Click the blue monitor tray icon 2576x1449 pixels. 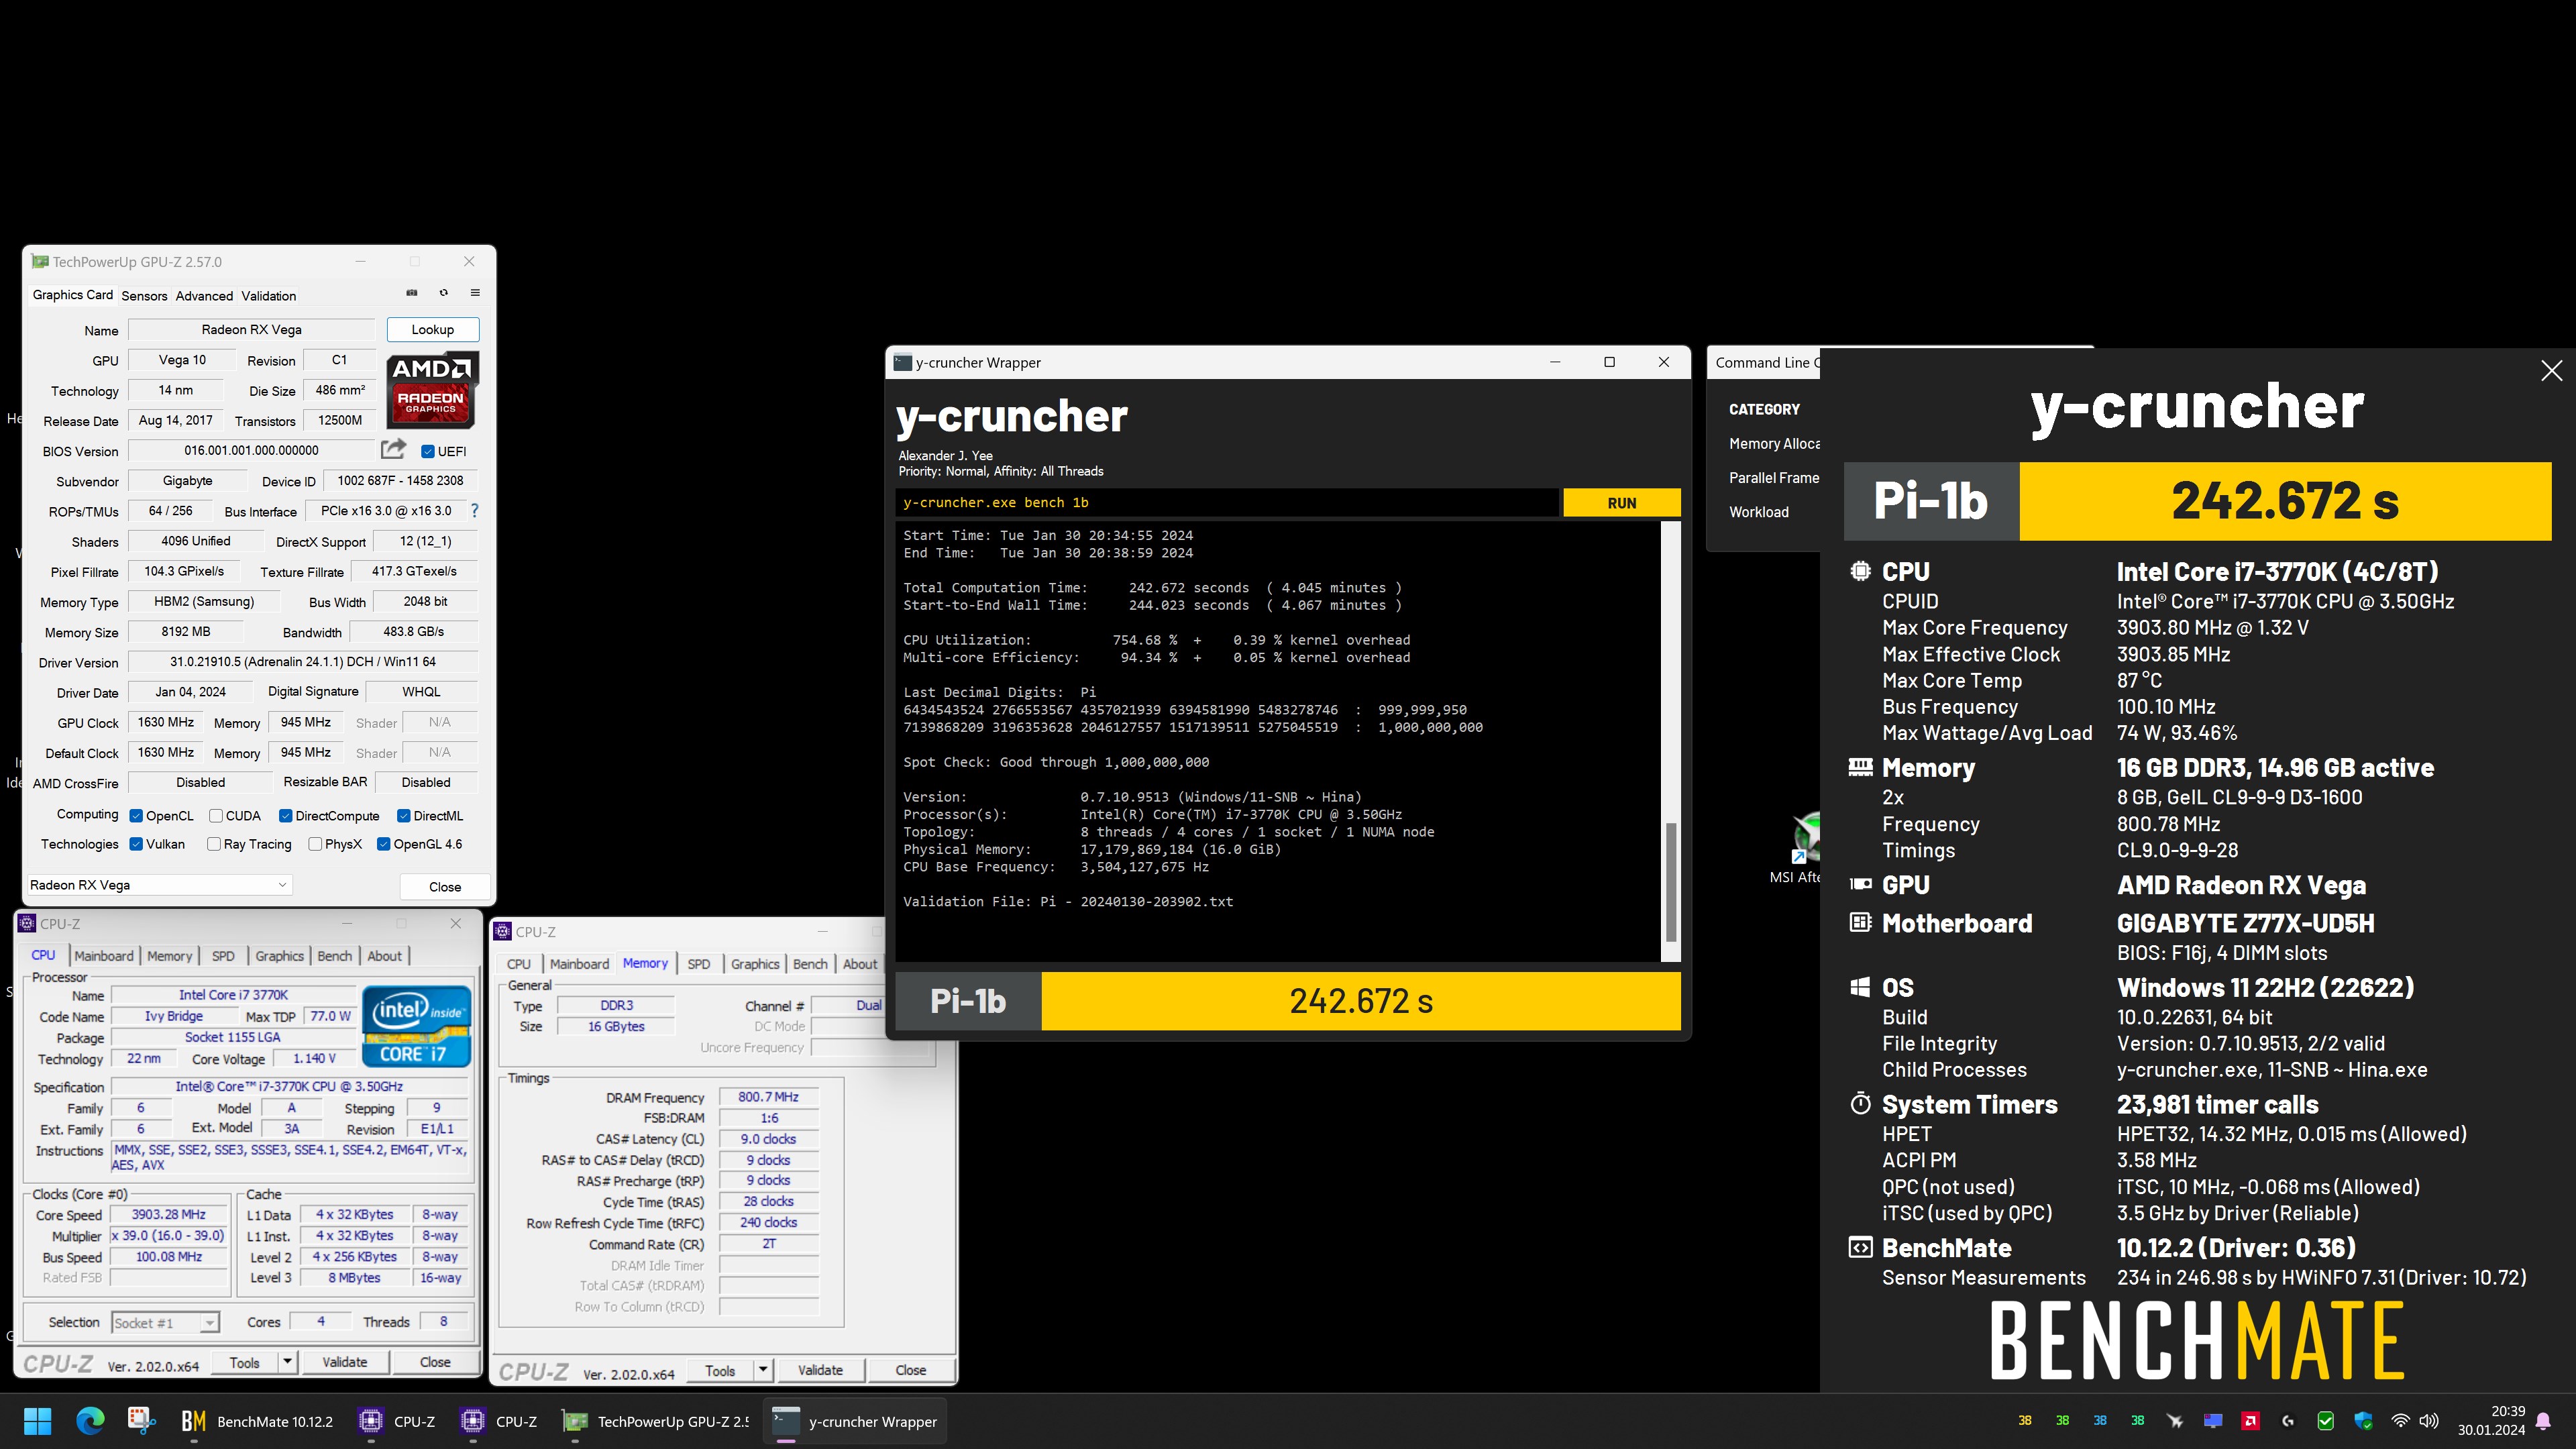pyautogui.click(x=2213, y=1421)
